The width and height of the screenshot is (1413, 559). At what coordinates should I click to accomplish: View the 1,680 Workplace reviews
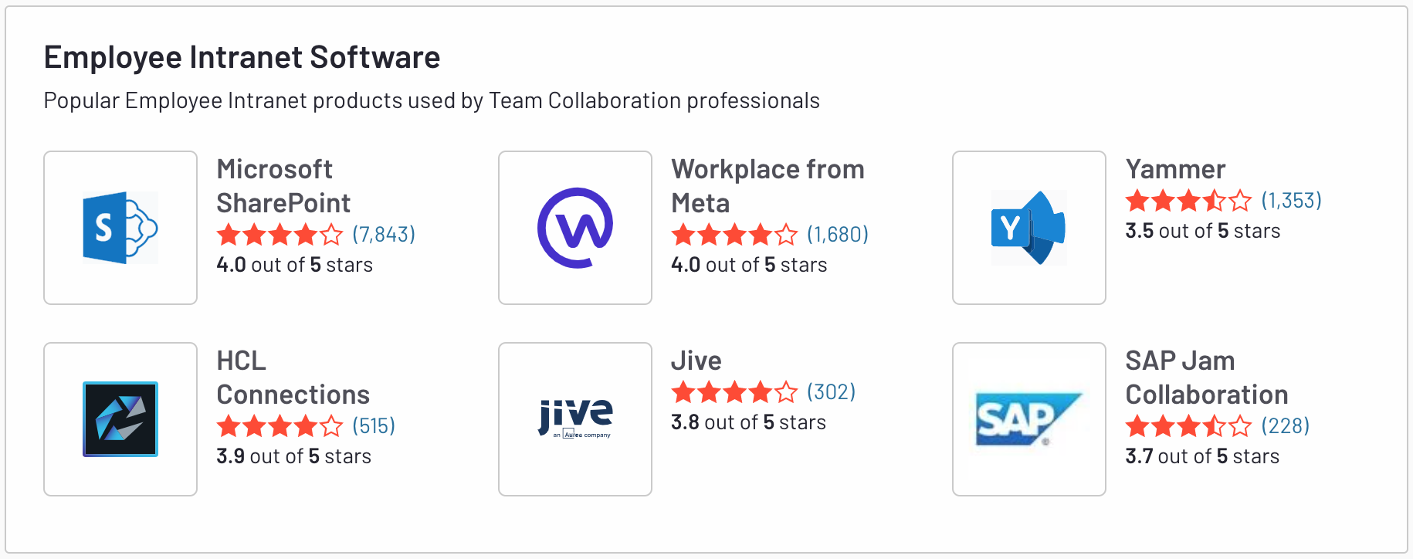838,234
